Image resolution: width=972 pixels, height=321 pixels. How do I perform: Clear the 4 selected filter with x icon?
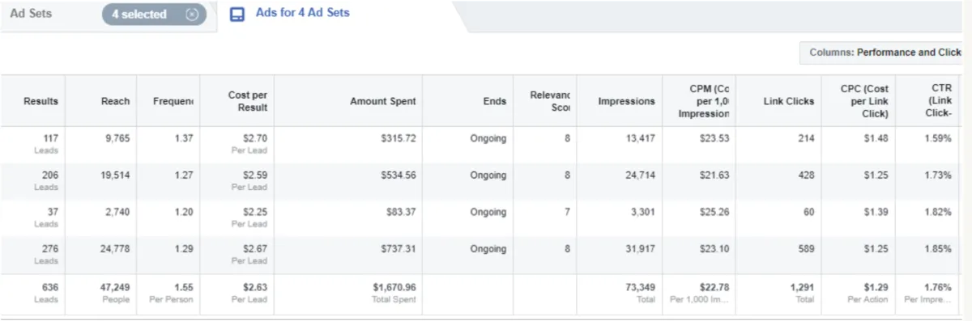[192, 15]
